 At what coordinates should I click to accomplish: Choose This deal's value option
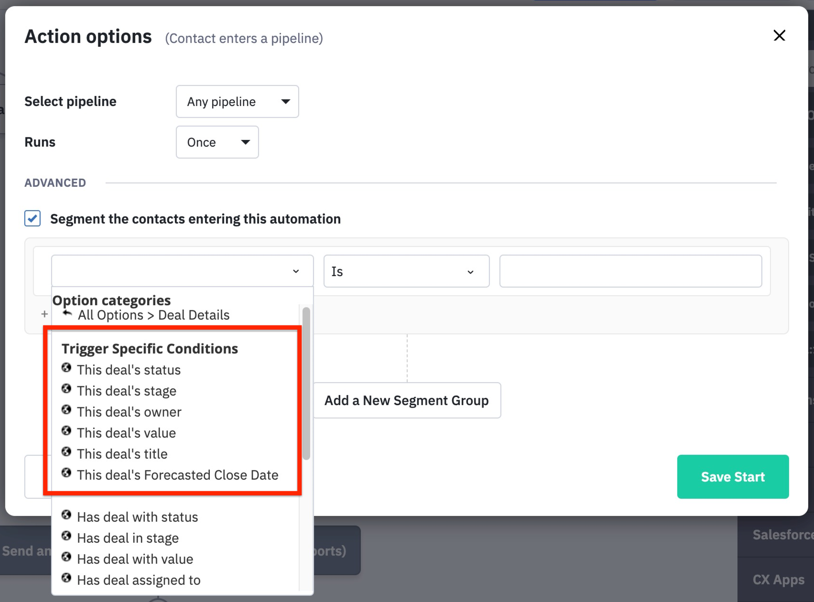(126, 433)
